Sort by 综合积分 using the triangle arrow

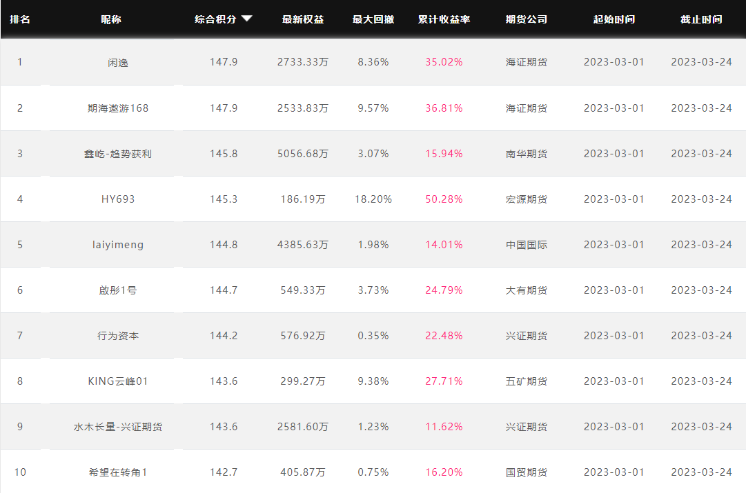[x=246, y=19]
